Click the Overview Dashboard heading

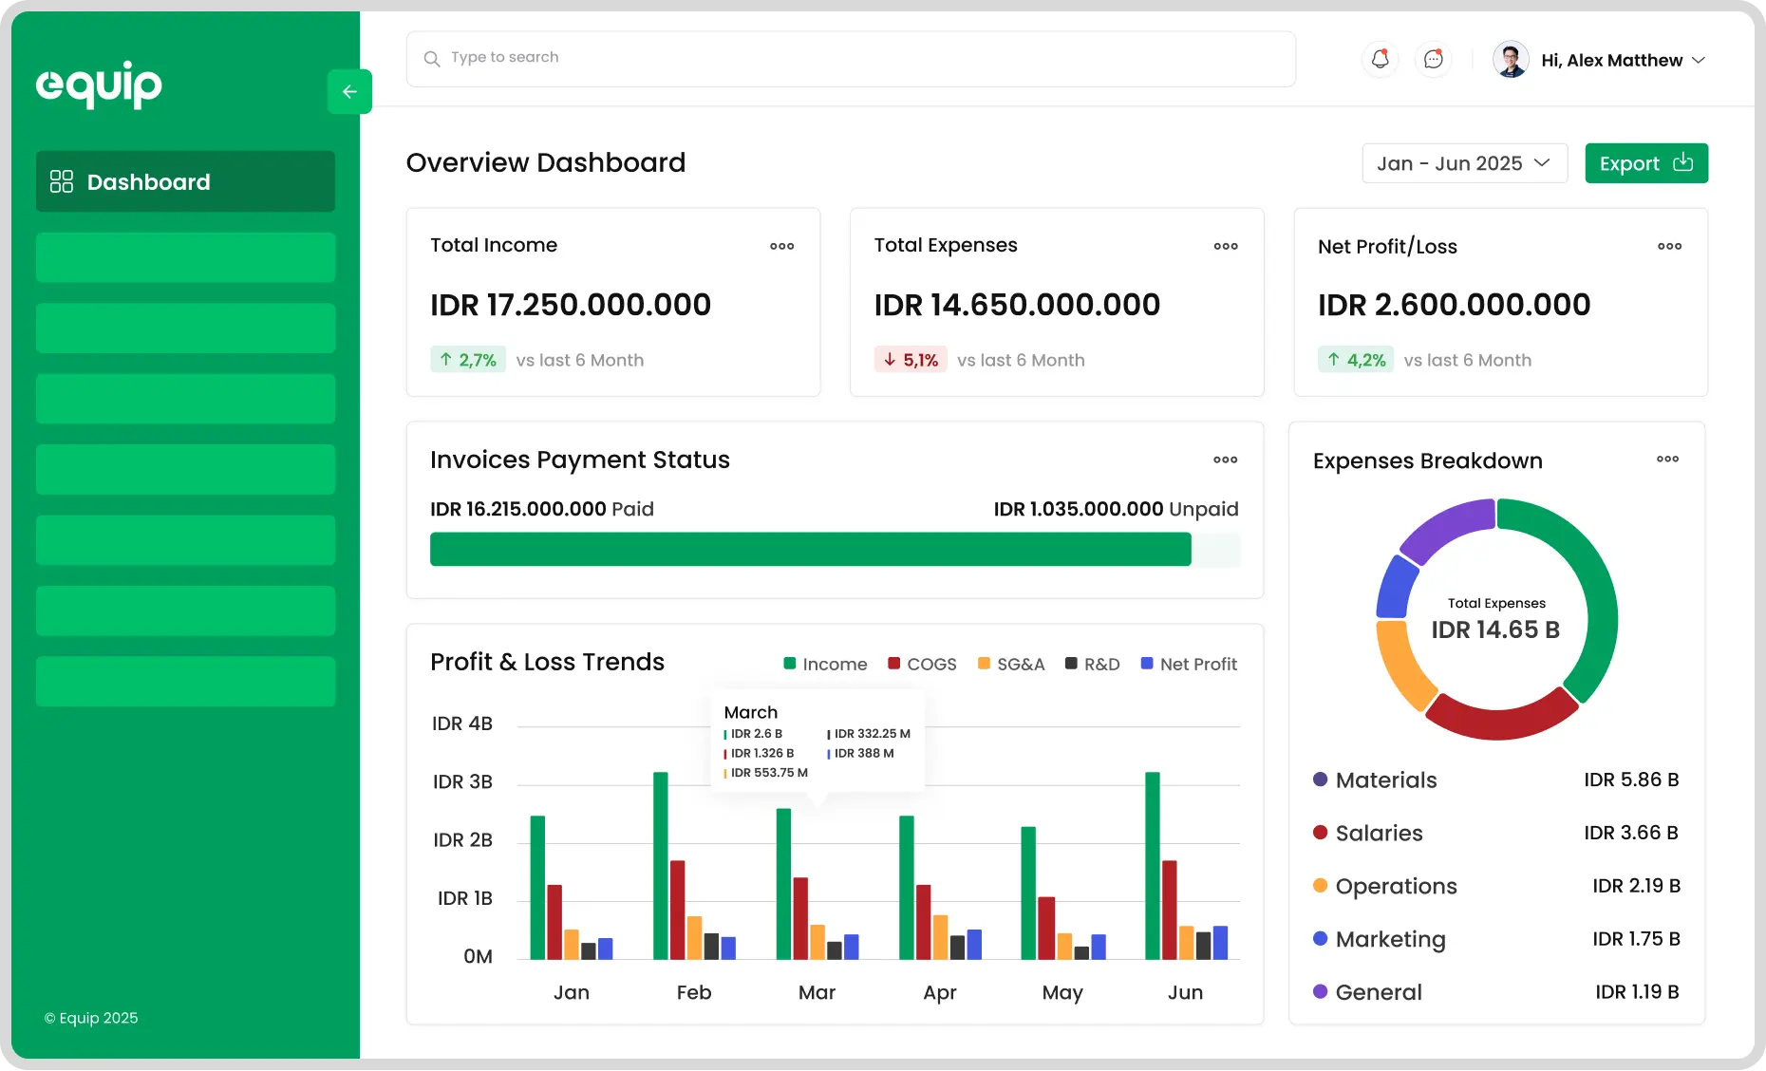tap(545, 162)
